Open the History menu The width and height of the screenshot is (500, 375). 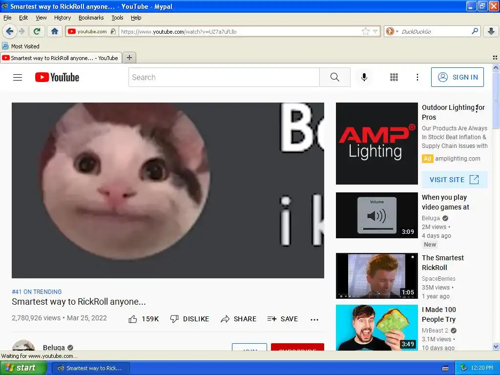point(62,18)
